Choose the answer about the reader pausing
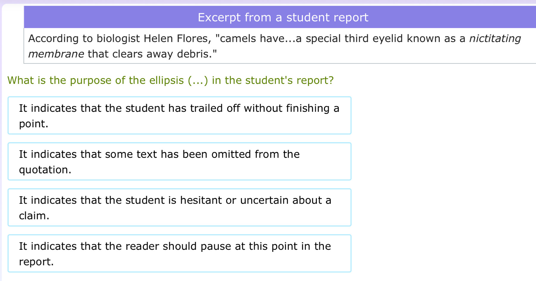The width and height of the screenshot is (536, 281). click(179, 253)
